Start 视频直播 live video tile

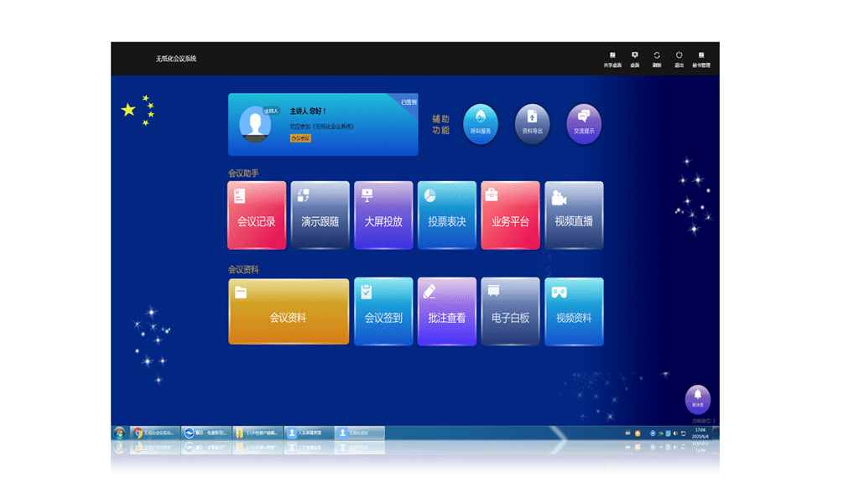coord(574,215)
